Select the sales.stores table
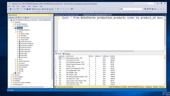This screenshot has width=170, height=96. [x=24, y=57]
